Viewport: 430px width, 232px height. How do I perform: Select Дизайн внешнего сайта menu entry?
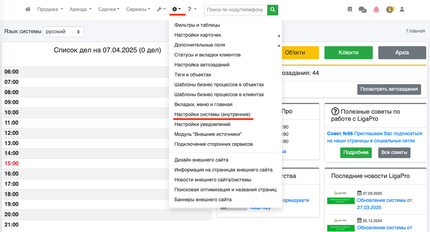tap(201, 160)
